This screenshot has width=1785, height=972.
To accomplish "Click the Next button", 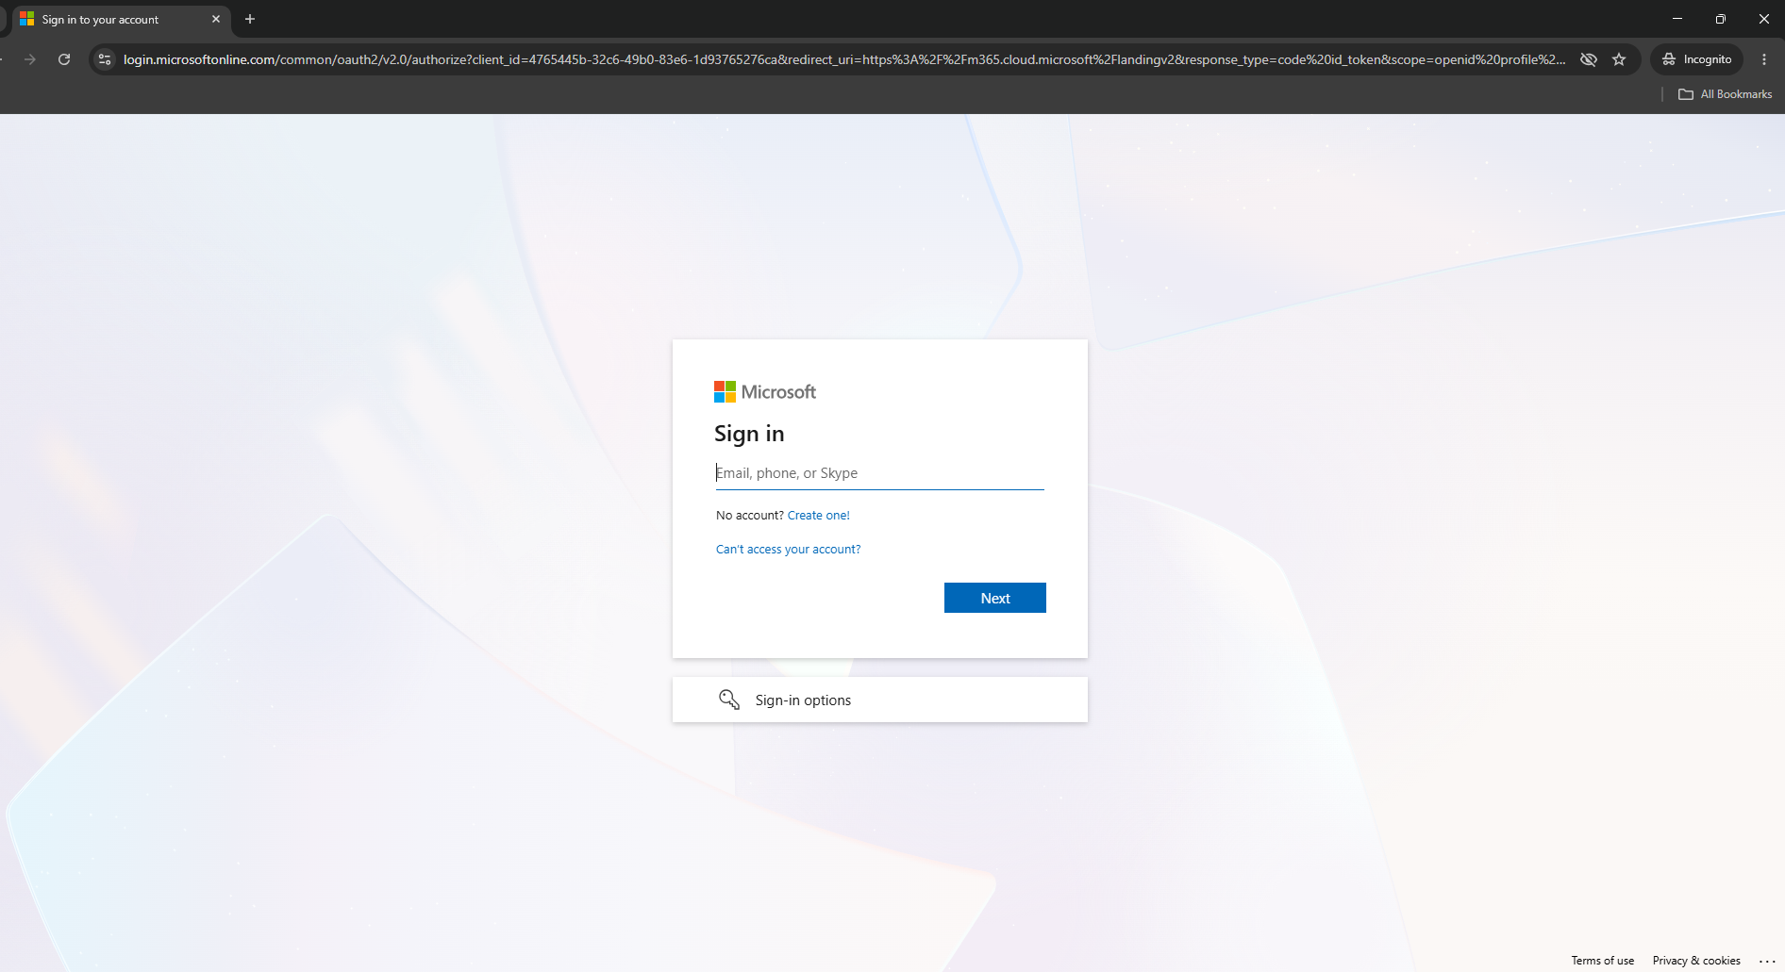I will click(x=994, y=598).
